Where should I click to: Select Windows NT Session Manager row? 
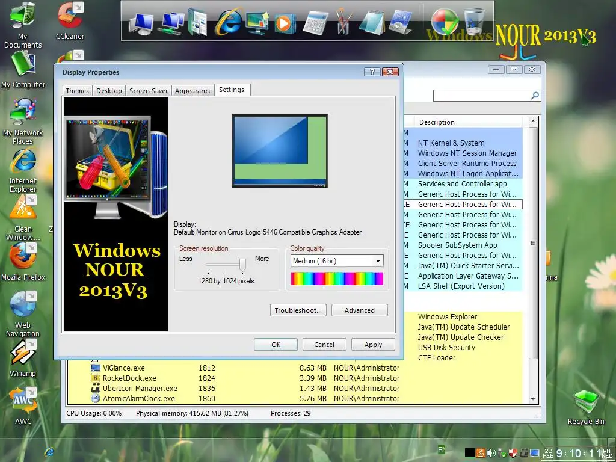[x=463, y=153]
